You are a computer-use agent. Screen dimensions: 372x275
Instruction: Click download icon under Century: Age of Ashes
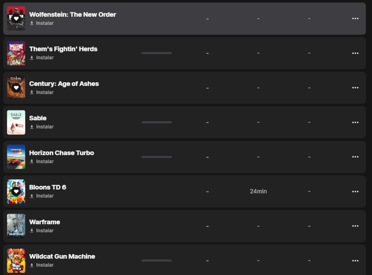tap(32, 92)
